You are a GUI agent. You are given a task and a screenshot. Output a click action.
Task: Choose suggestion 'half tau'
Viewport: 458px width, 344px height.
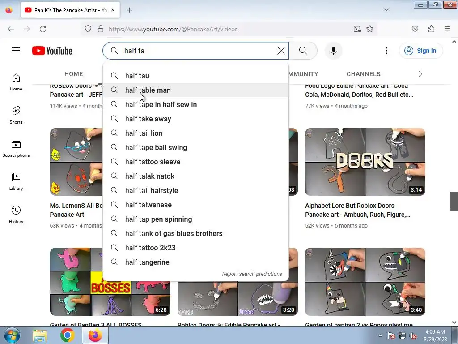[196, 76]
